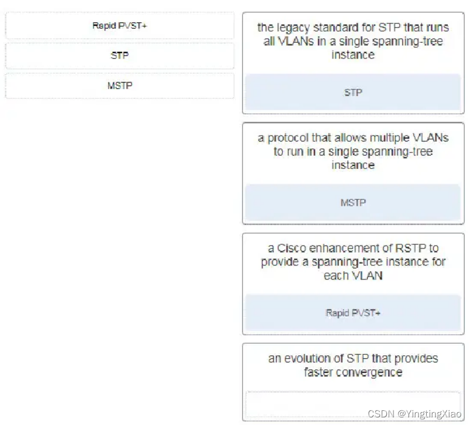Click the Rapid PVST+ answer in third box
Viewport: 470px width, 425px height.
coord(352,313)
